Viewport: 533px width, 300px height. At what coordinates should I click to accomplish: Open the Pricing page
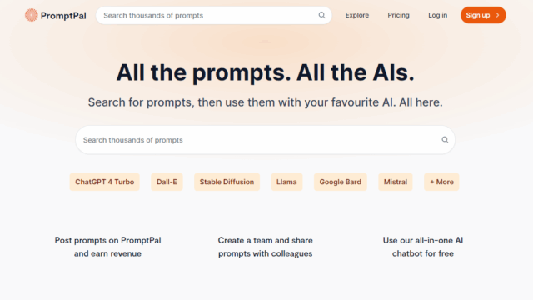coord(398,15)
